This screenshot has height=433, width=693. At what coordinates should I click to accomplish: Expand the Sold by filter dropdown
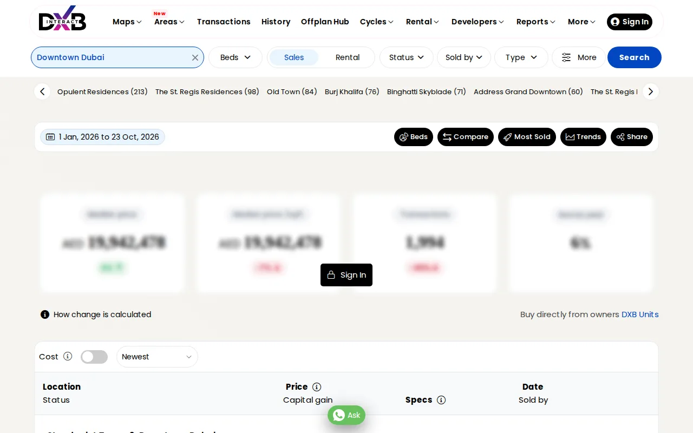[x=464, y=57]
